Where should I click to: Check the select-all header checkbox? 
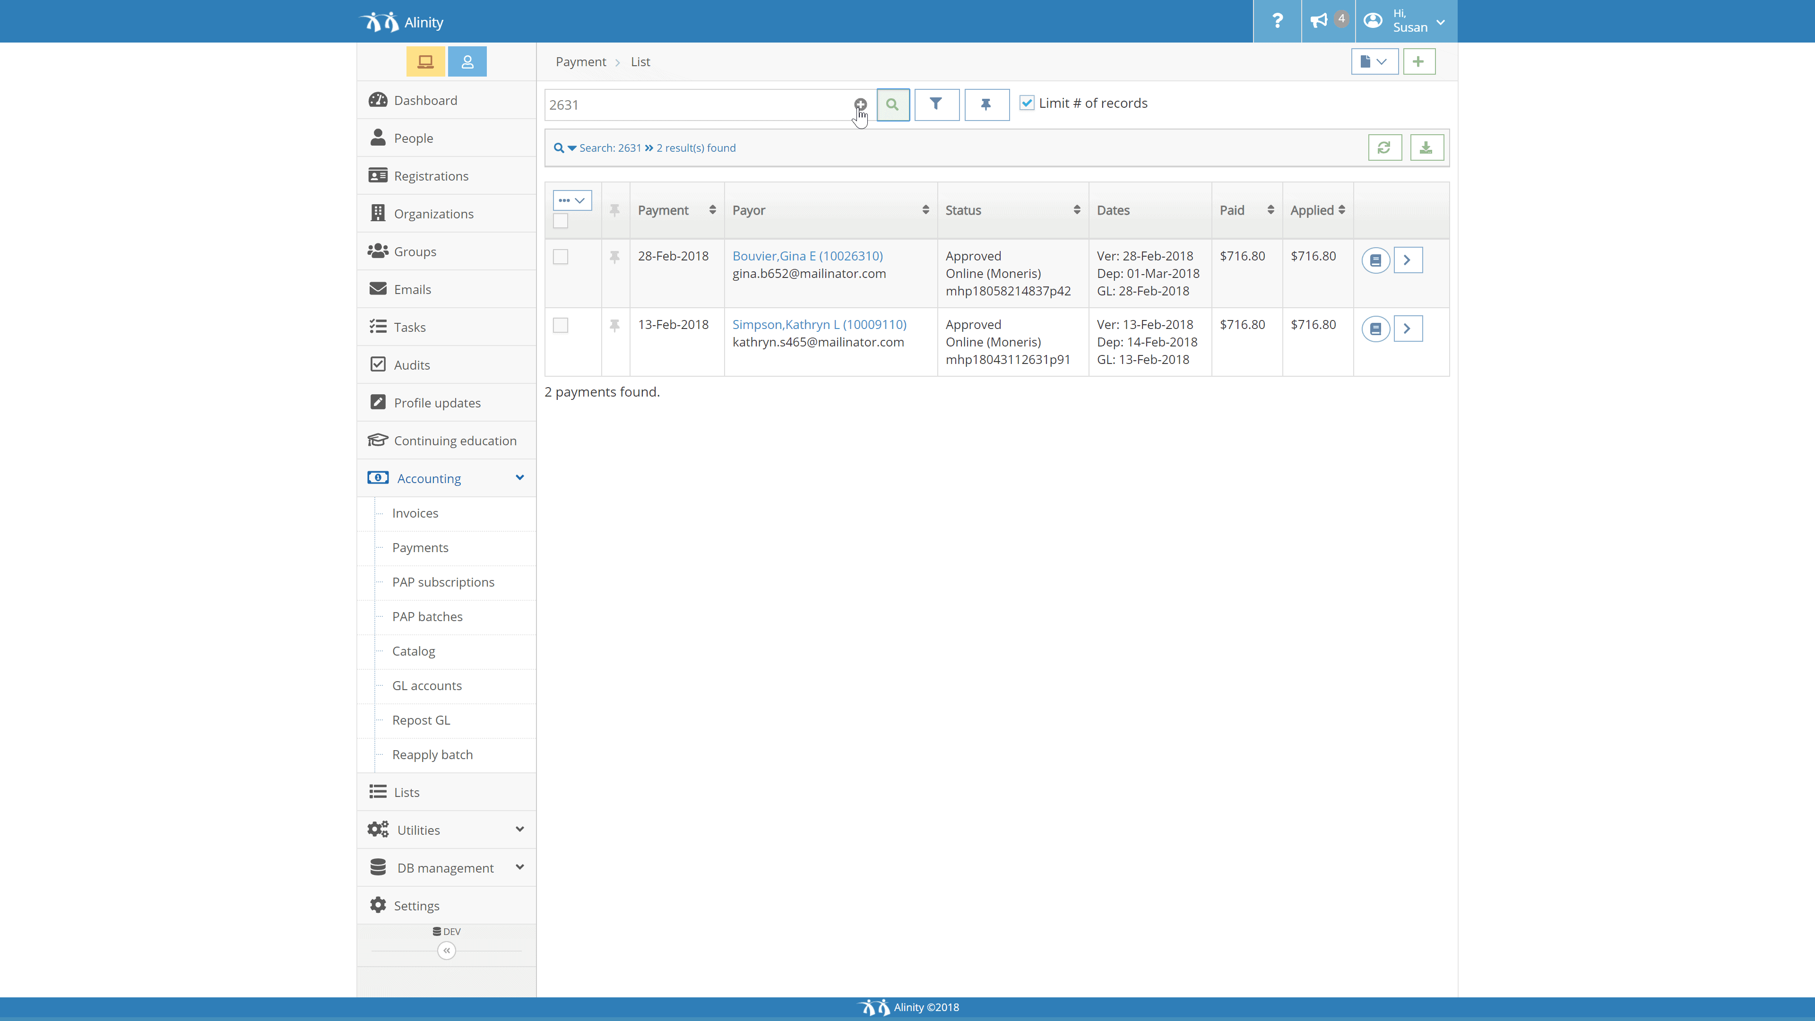560,221
